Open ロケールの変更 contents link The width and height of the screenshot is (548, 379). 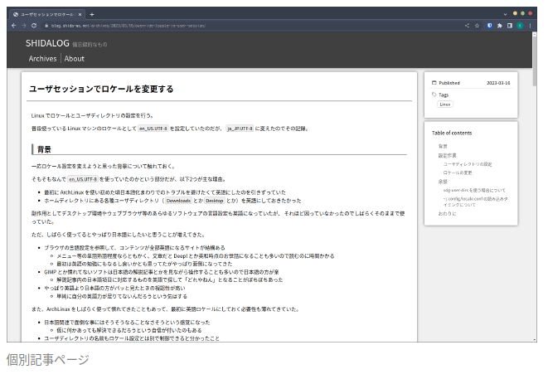pyautogui.click(x=458, y=172)
